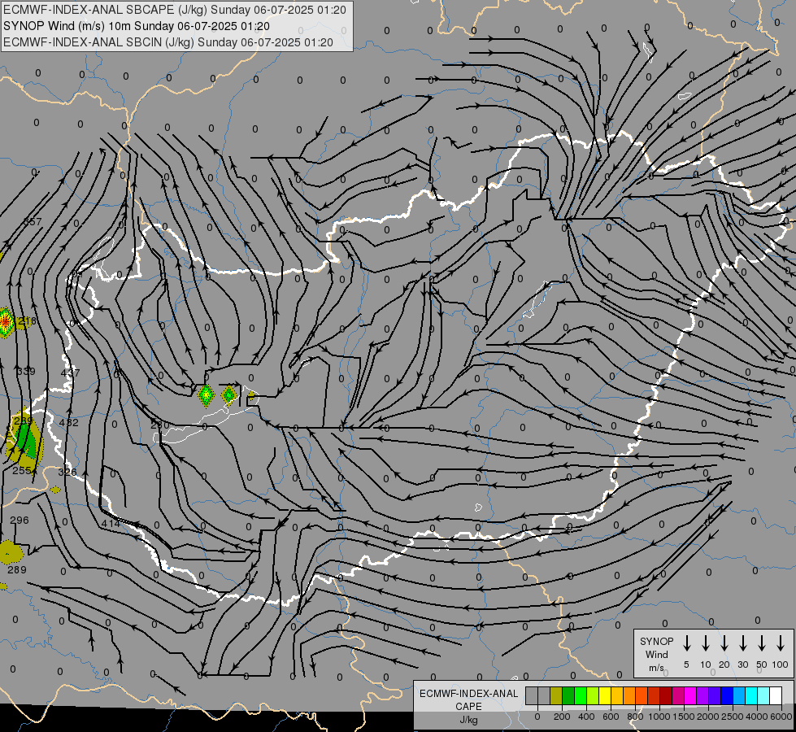Click the 10 m/s wind arrow symbol

click(706, 643)
